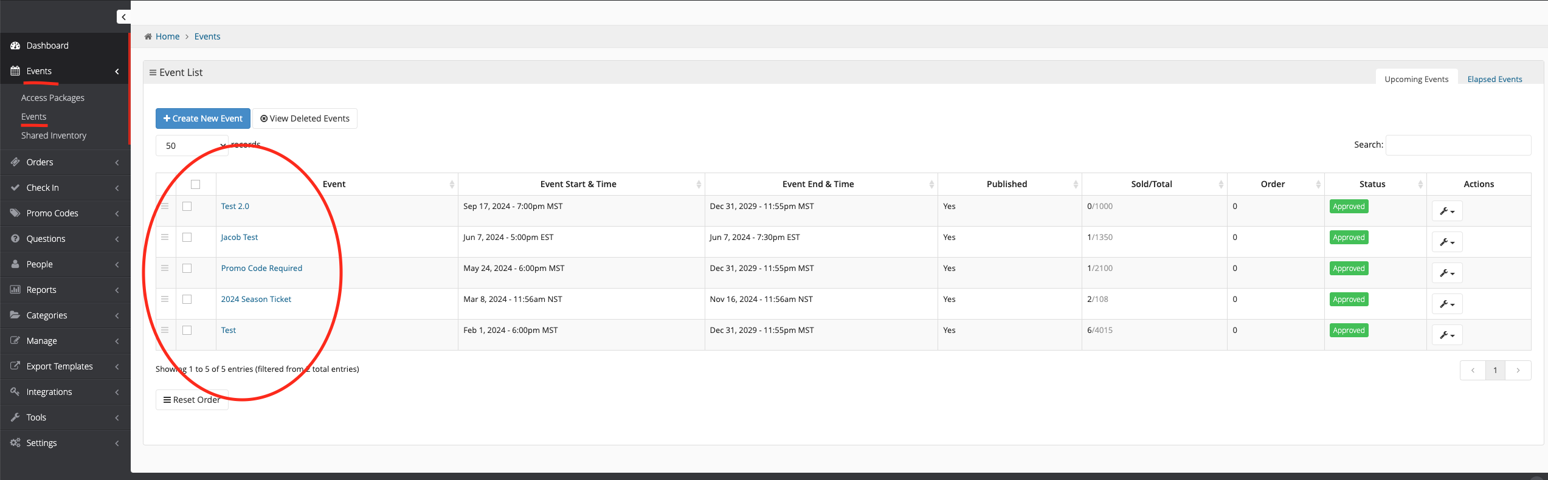Open Dashboard from the sidebar icon
Screen dimensions: 1548x480
(x=15, y=46)
